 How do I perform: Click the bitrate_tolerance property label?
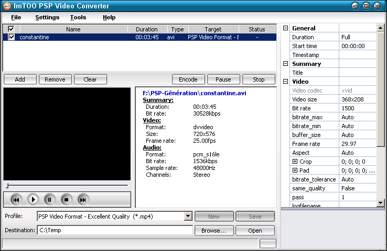click(314, 179)
